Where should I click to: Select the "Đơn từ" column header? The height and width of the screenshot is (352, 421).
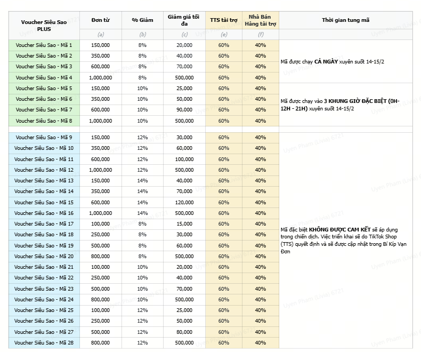tap(101, 20)
